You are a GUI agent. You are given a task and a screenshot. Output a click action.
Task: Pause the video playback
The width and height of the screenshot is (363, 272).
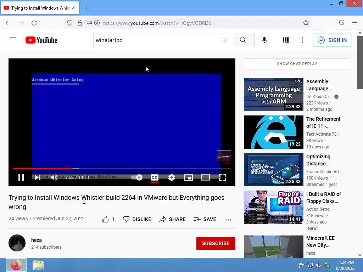[21, 177]
